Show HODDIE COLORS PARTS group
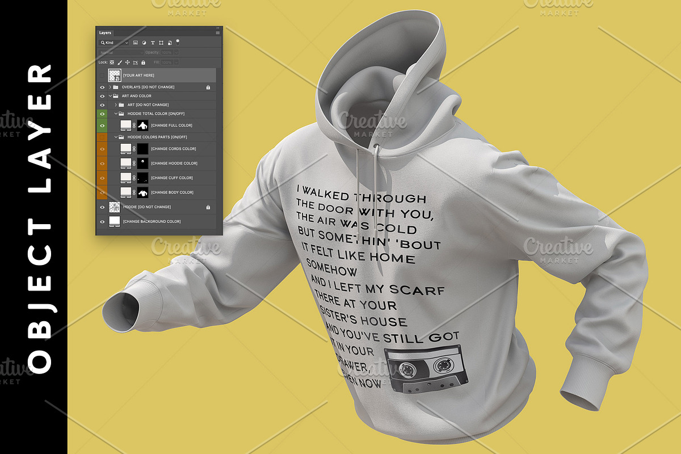Screen dimensions: 681x454 pos(102,137)
